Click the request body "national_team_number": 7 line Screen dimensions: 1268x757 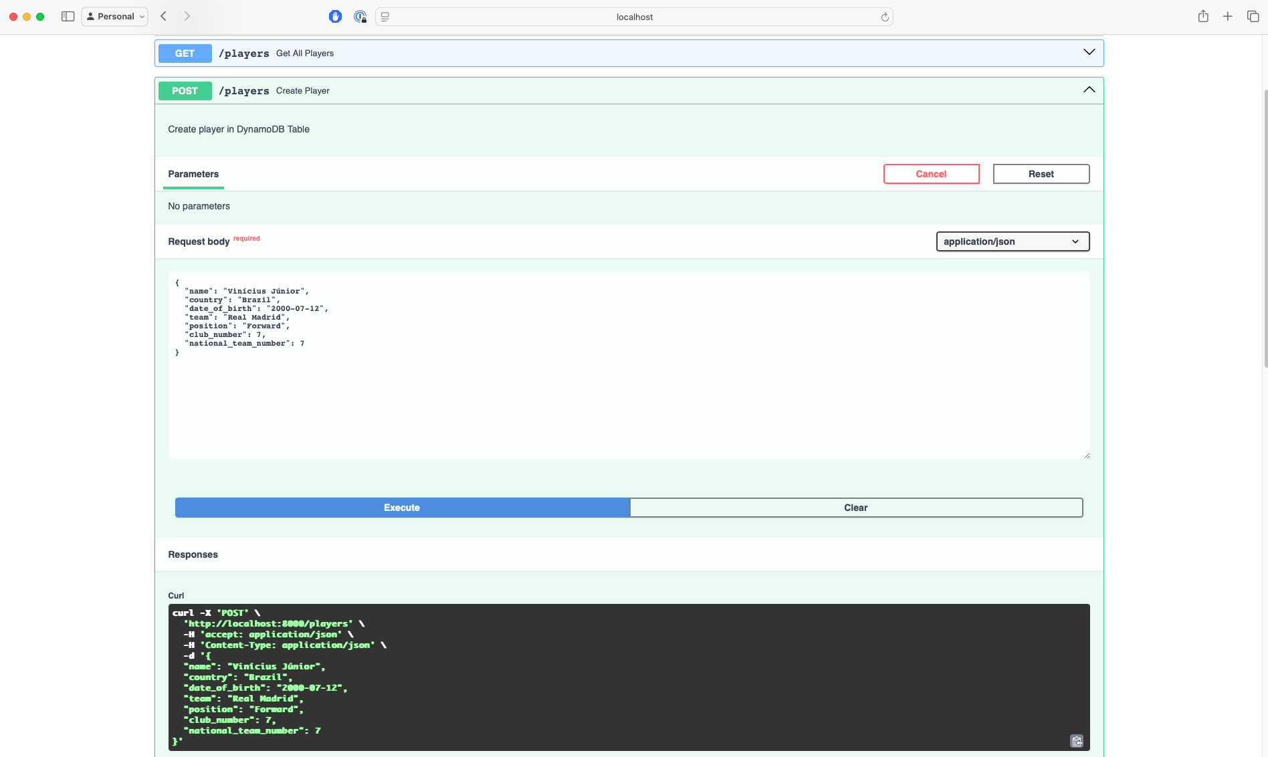245,343
